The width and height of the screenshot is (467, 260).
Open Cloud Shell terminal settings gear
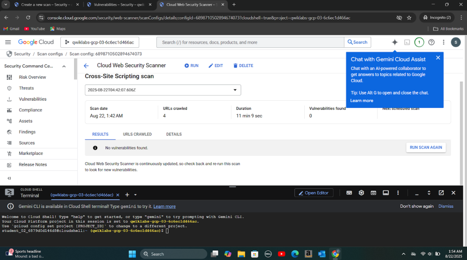point(361,193)
